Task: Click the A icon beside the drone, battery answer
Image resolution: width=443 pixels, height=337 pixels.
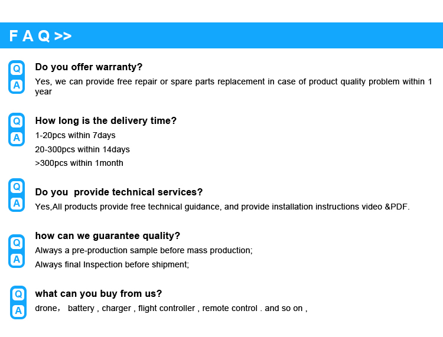Action: click(x=18, y=310)
